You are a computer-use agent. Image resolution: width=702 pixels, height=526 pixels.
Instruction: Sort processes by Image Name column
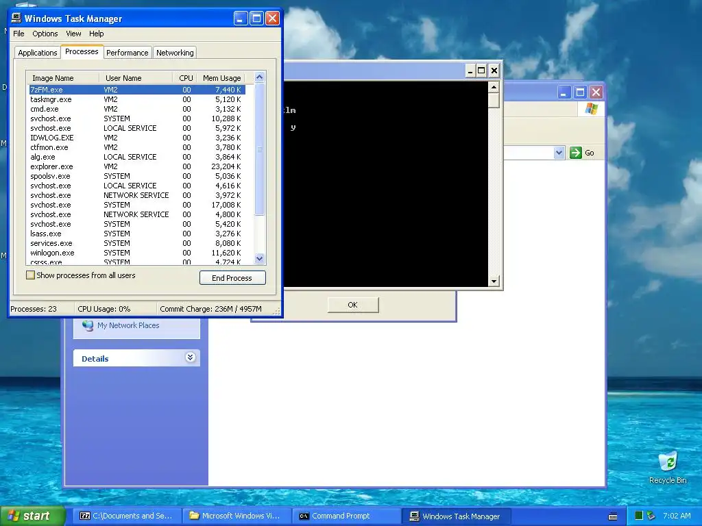pos(62,78)
